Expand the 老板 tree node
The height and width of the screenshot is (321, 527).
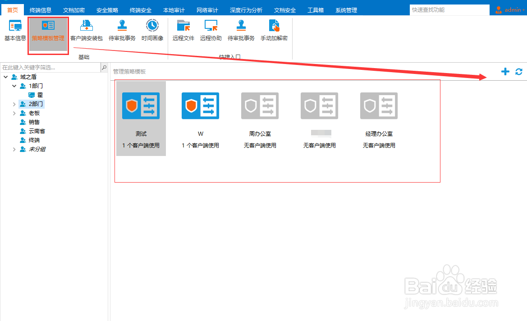(14, 113)
